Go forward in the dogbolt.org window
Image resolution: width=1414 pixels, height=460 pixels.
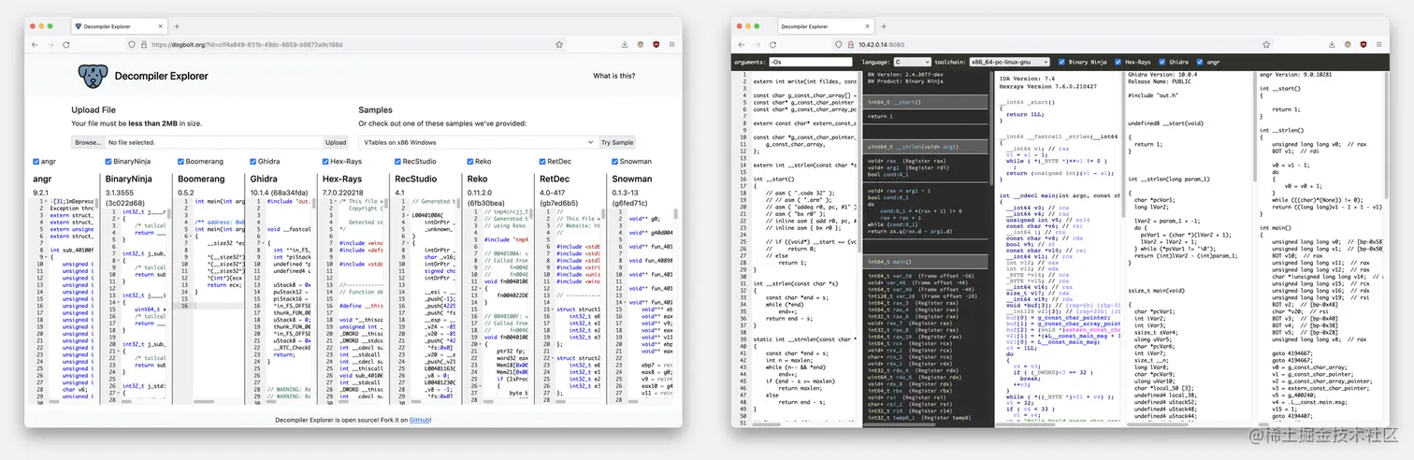point(50,44)
